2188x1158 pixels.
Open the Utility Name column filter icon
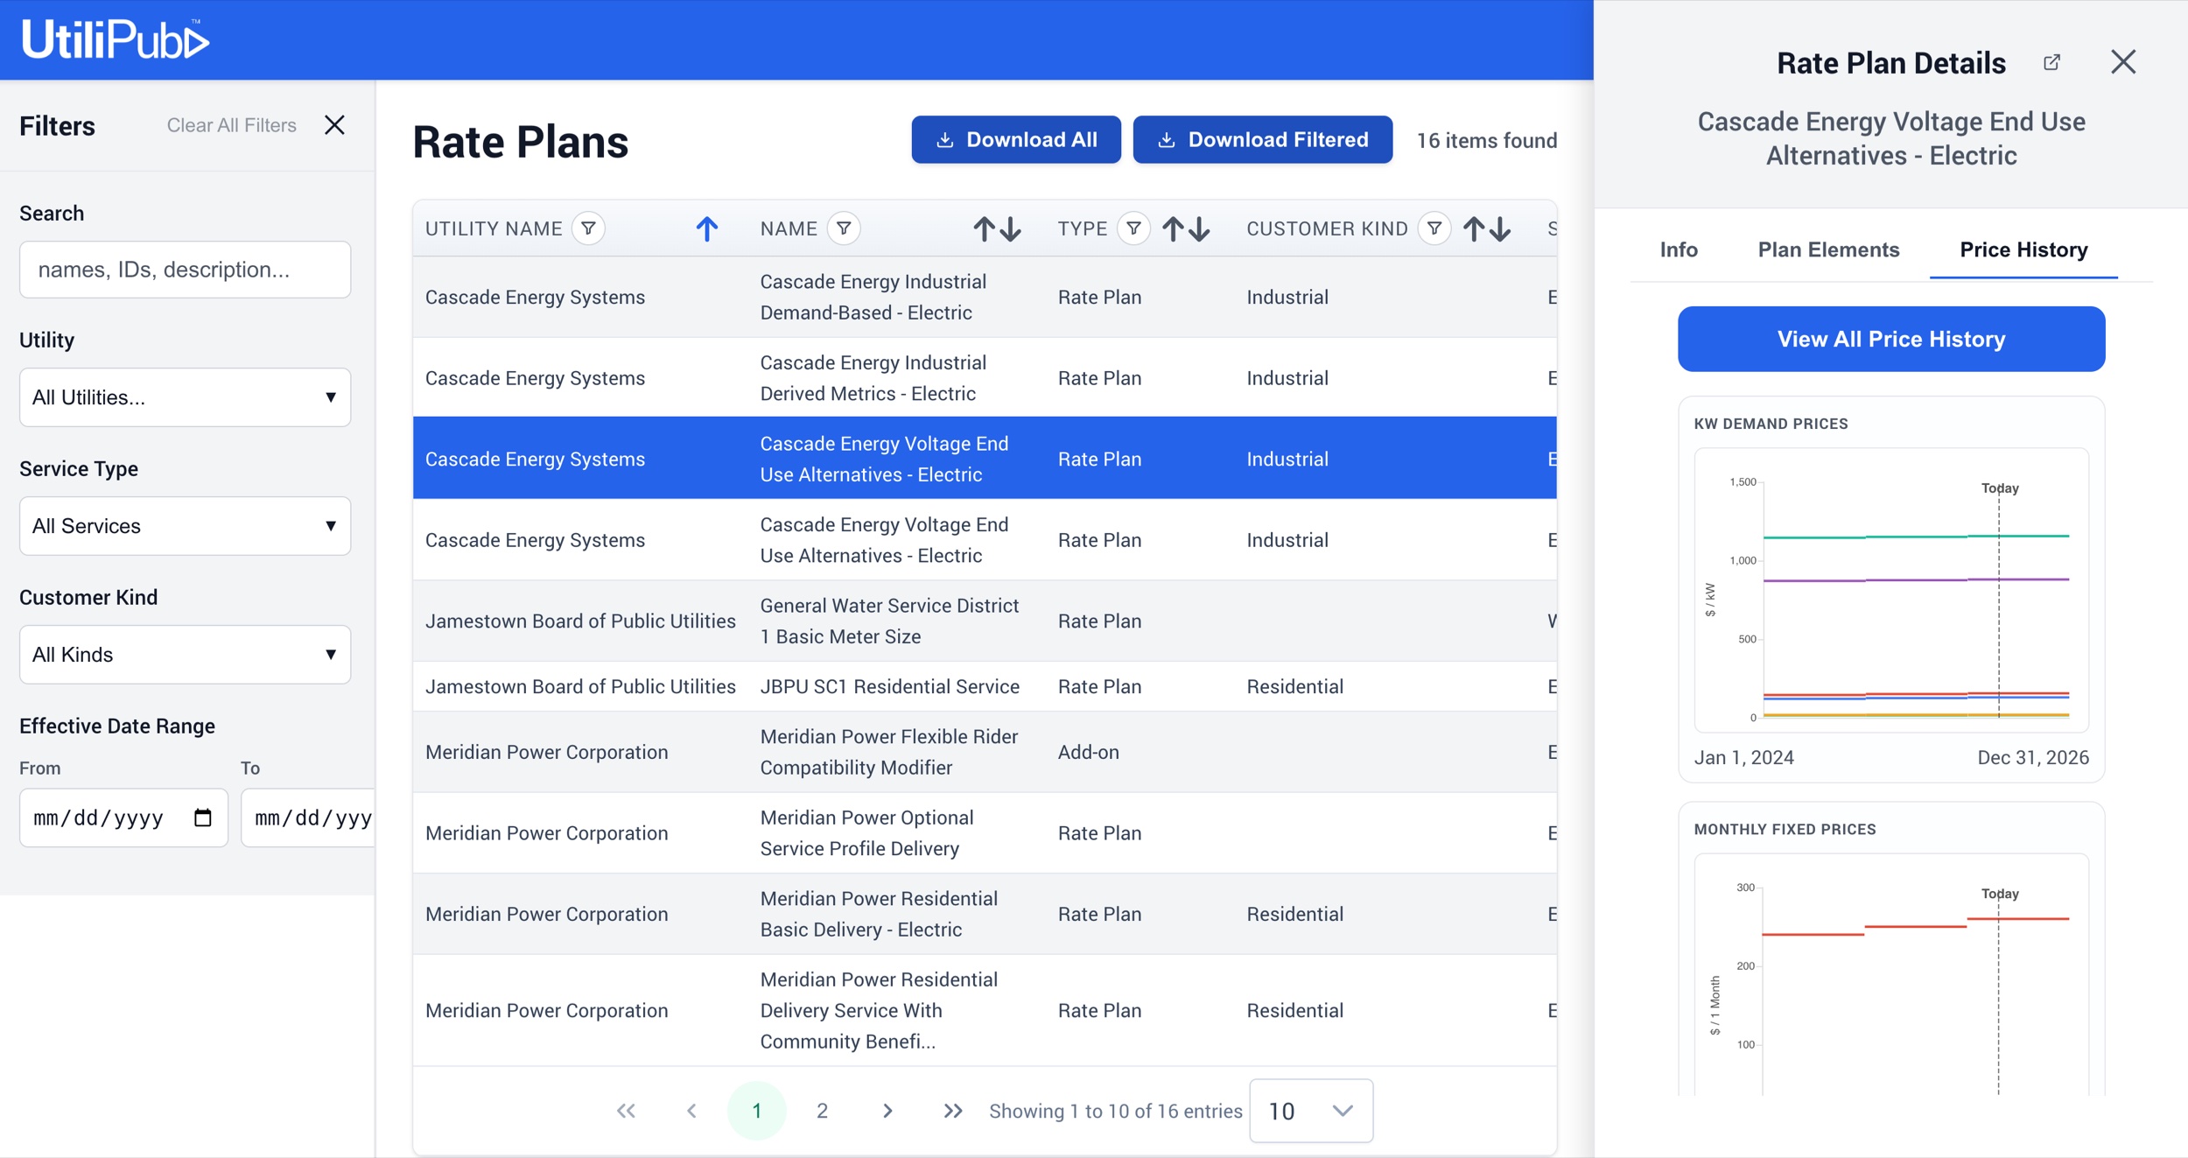pos(589,228)
